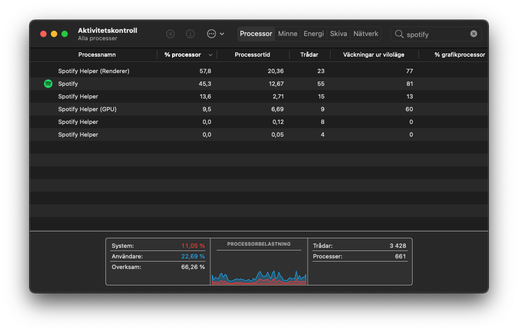Click the 20,36 processor time cell
518x332 pixels.
point(275,71)
